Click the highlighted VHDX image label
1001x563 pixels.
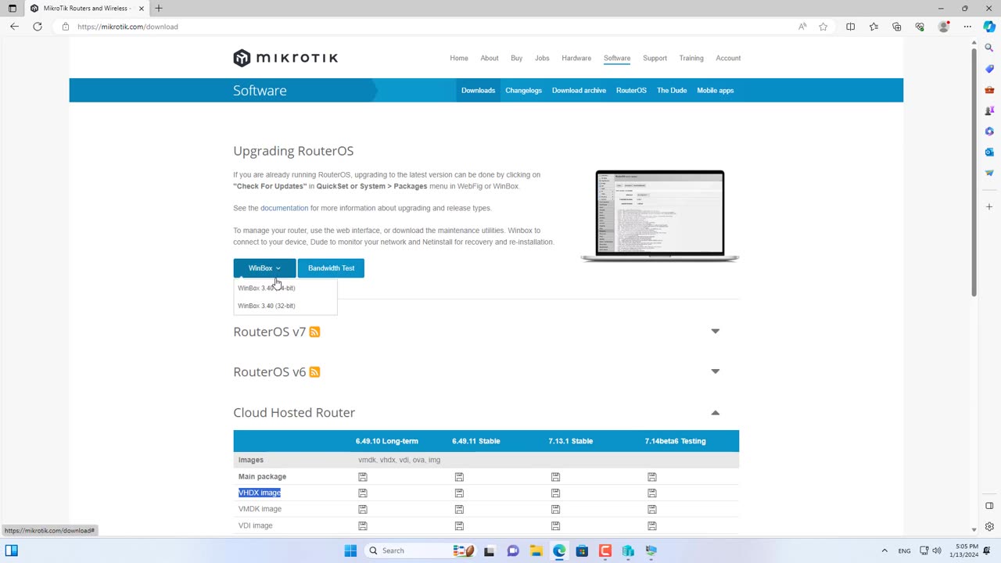[260, 493]
